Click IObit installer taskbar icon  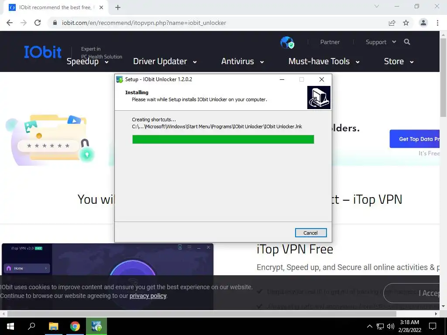pyautogui.click(x=96, y=326)
